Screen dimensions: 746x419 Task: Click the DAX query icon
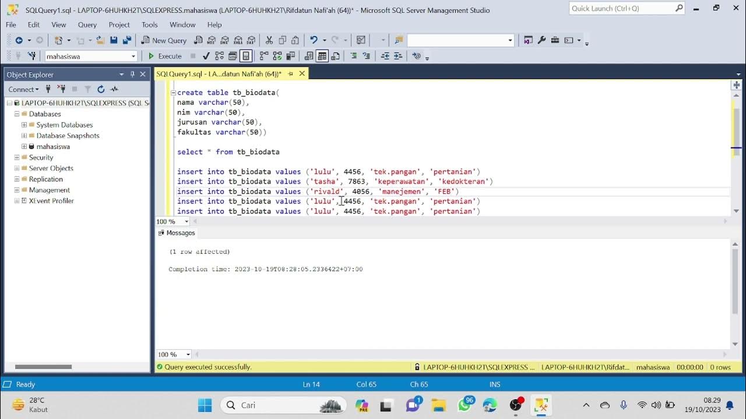251,40
